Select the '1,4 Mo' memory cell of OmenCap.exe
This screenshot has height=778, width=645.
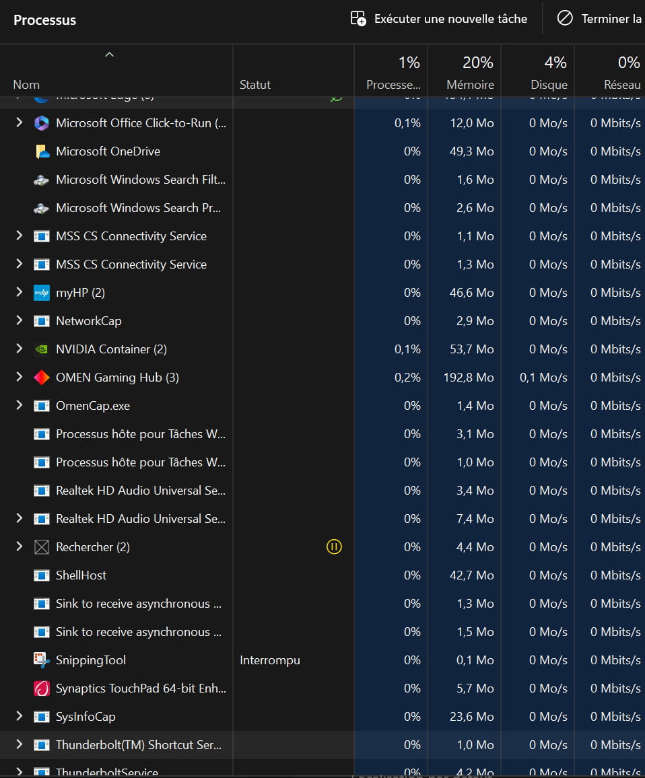pyautogui.click(x=475, y=406)
